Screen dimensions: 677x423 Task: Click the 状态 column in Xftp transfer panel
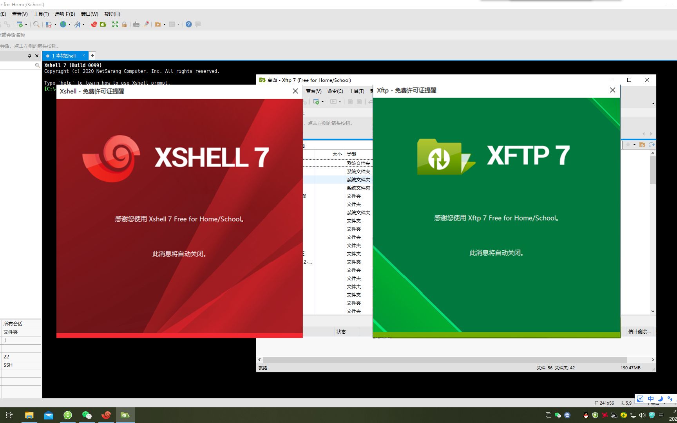[x=341, y=332]
